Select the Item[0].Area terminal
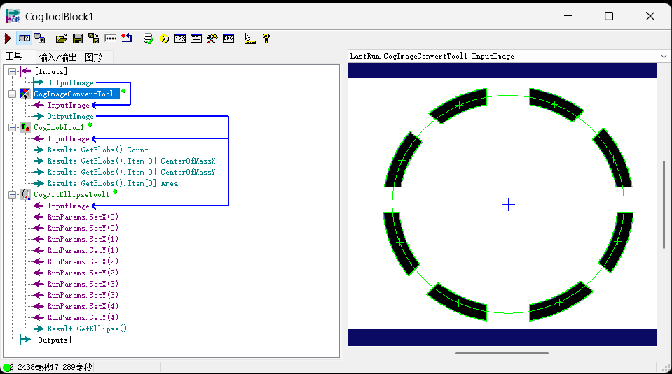 click(x=112, y=183)
